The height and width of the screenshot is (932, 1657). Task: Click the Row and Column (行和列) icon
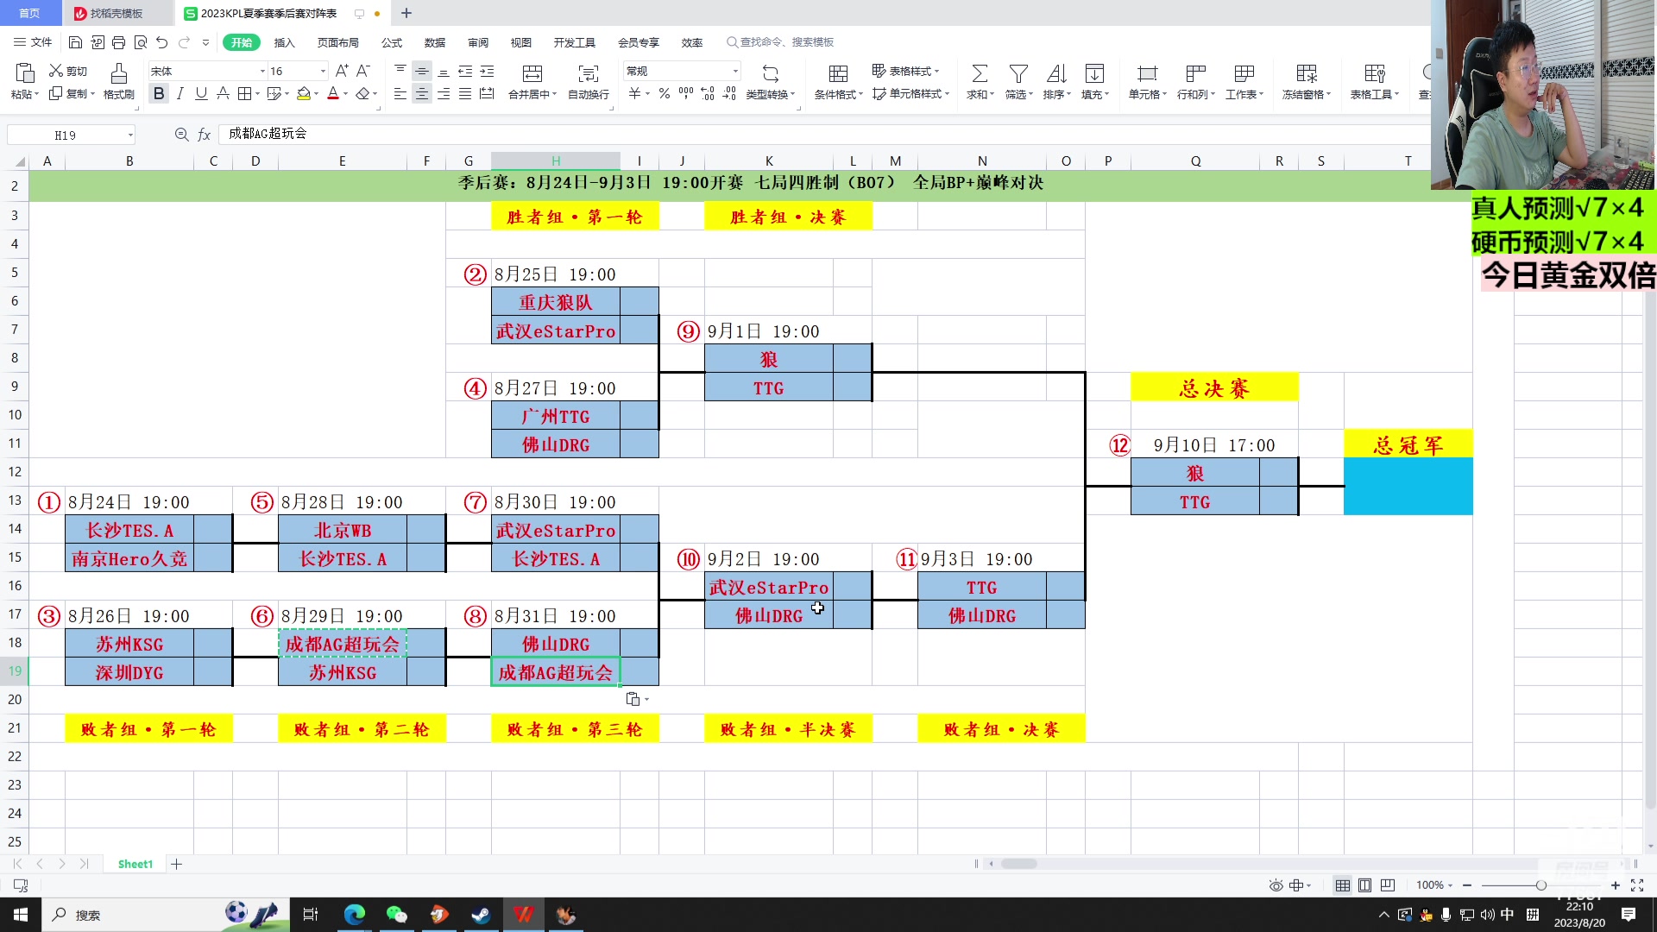pyautogui.click(x=1195, y=73)
